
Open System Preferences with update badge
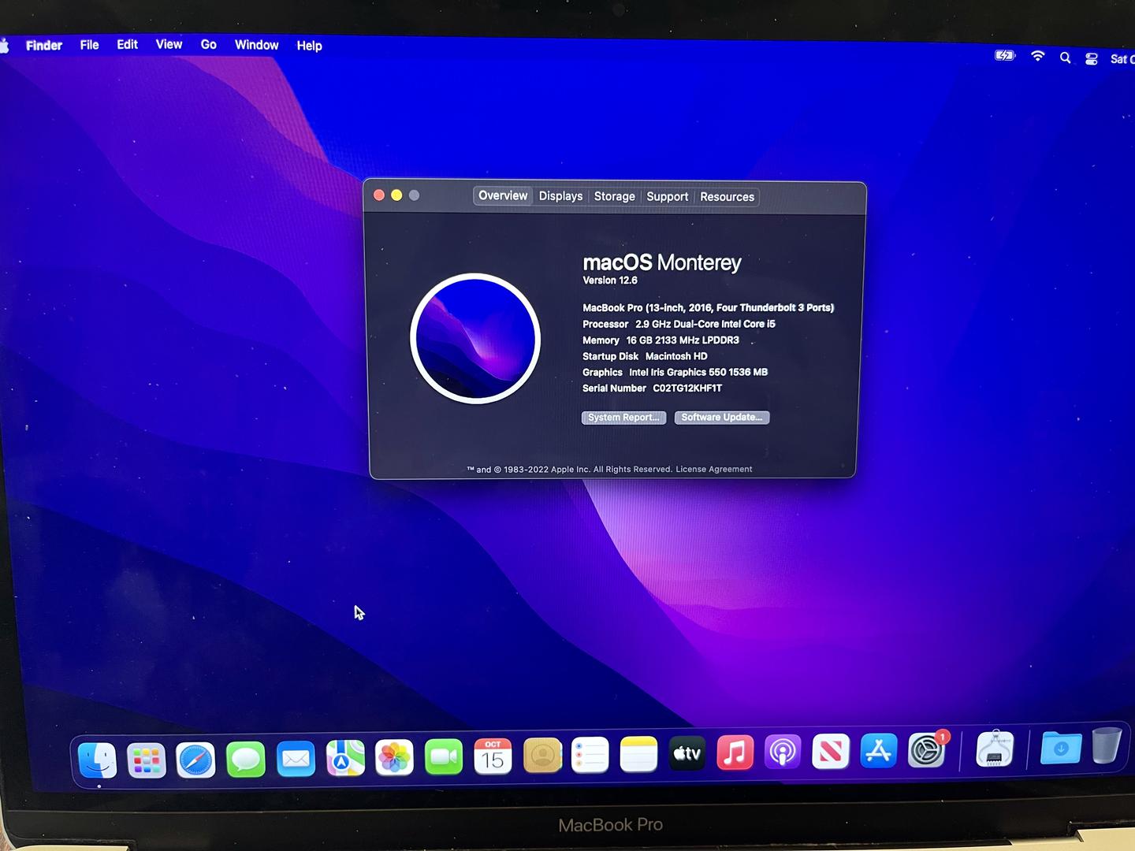(928, 749)
